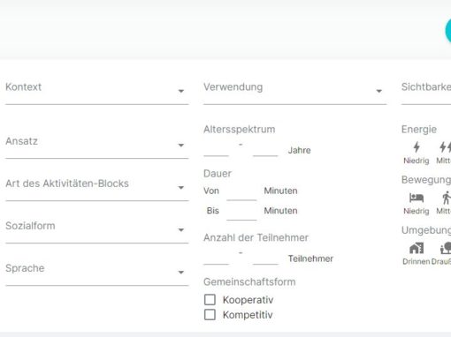The width and height of the screenshot is (451, 337).
Task: Choose the Niedrig movement bed icon
Action: 417,198
